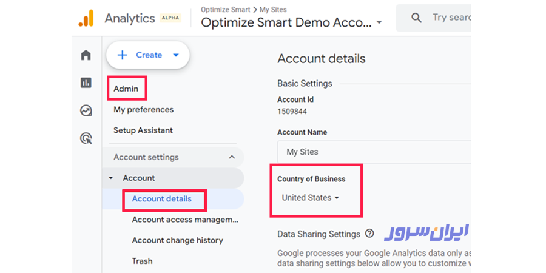Open Trash in the account menu
This screenshot has height=273, width=546.
pyautogui.click(x=142, y=261)
